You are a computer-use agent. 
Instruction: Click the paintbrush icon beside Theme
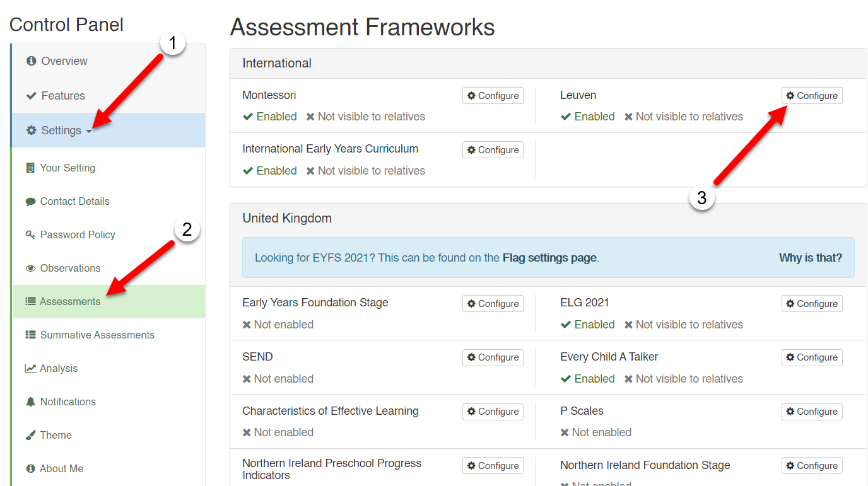click(30, 435)
